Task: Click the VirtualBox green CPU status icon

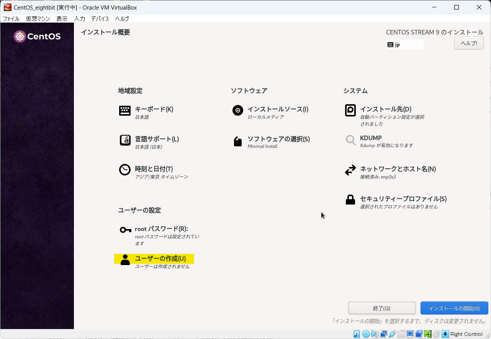Action: coord(427,334)
